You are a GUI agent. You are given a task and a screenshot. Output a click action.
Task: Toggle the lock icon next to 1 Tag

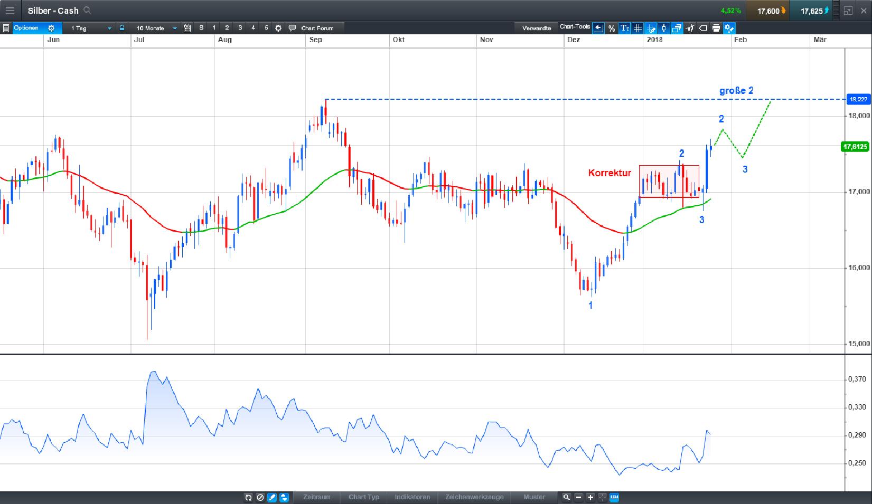pos(121,28)
